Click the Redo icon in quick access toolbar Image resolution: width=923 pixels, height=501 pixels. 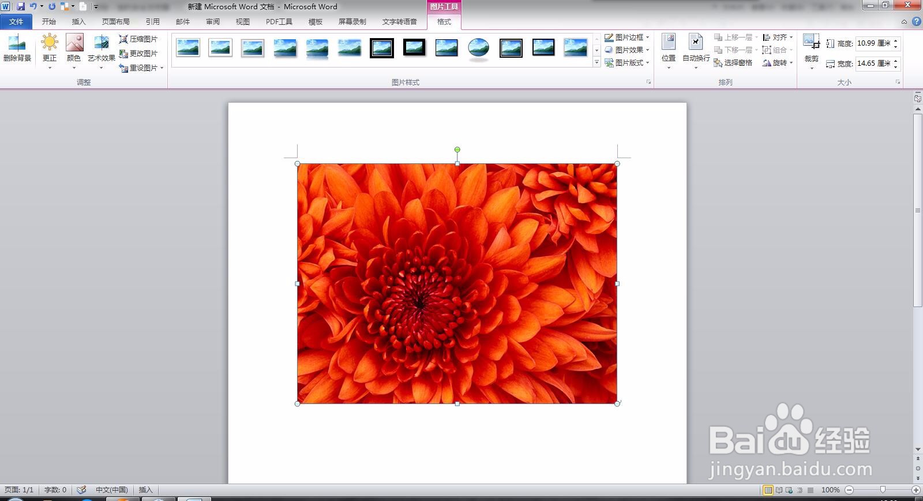[x=52, y=6]
